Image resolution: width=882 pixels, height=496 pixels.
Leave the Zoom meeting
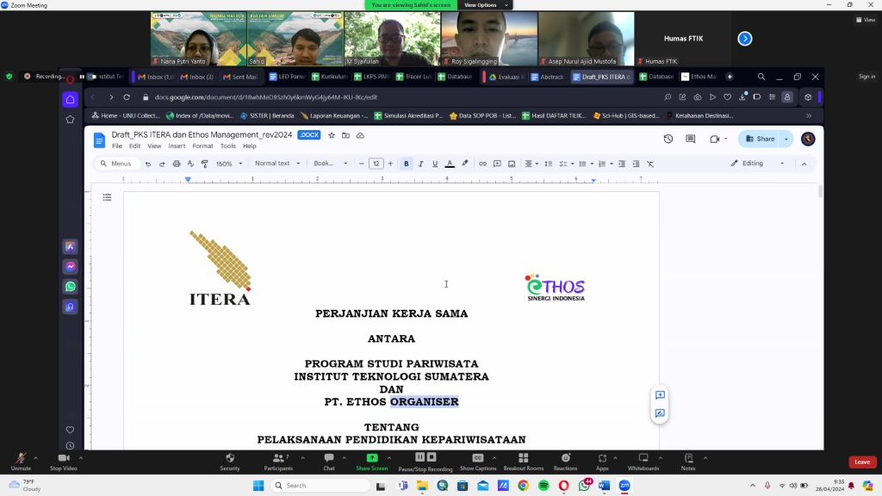[x=862, y=462]
